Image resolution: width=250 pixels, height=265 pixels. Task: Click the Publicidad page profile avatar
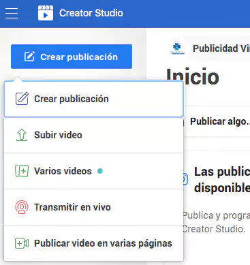(177, 48)
